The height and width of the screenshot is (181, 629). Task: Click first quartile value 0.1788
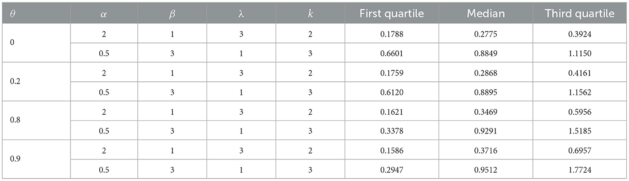coord(391,32)
